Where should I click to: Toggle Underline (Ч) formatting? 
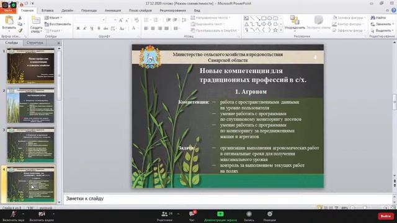(92, 28)
